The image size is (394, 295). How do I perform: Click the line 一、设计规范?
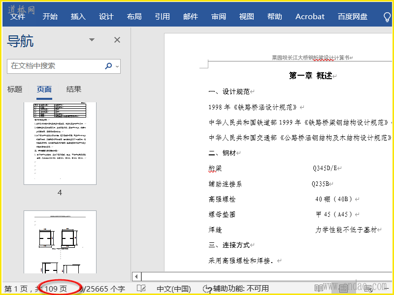pos(229,92)
